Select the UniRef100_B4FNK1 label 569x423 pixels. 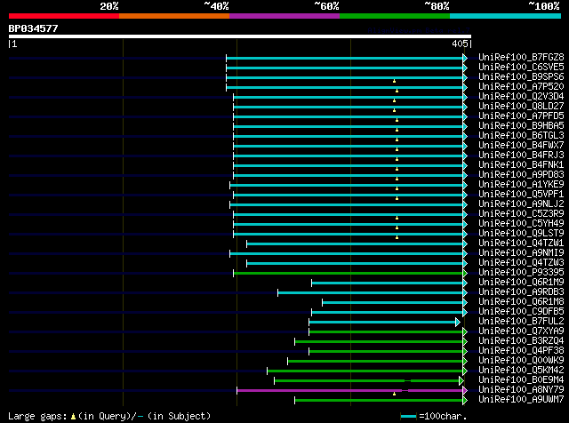[x=521, y=165]
